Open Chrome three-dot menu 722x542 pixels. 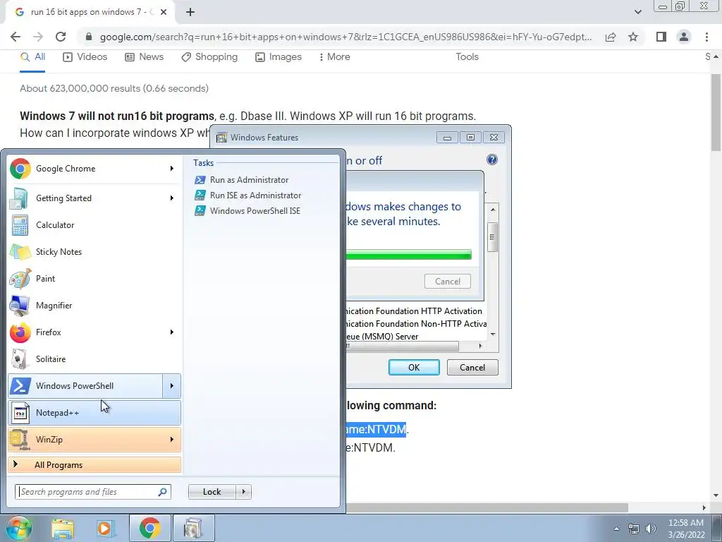pyautogui.click(x=706, y=37)
